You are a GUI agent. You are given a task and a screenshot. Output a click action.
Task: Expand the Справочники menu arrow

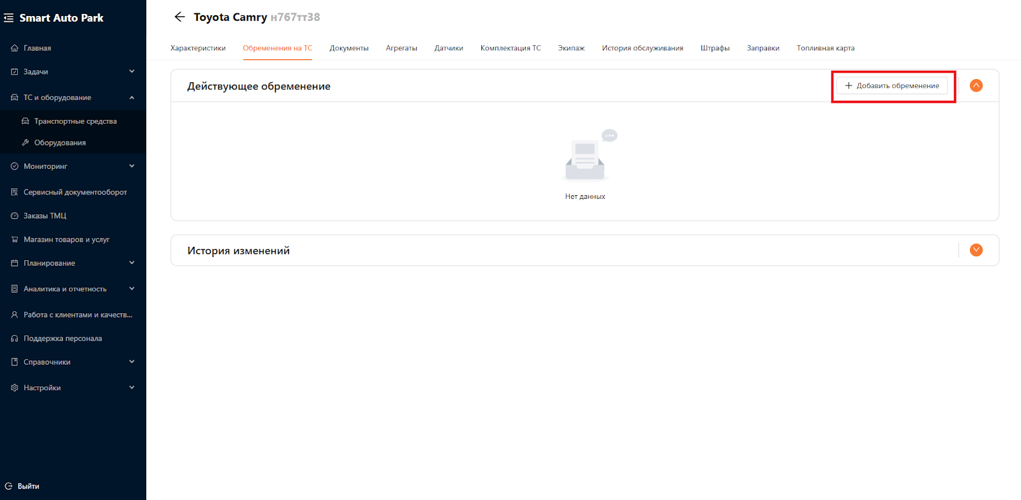pos(131,362)
